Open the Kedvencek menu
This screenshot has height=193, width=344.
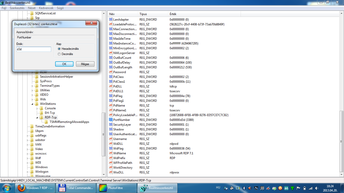pos(46,8)
